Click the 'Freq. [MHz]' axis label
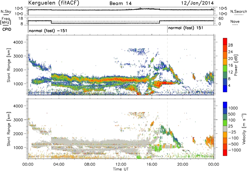 (6, 21)
